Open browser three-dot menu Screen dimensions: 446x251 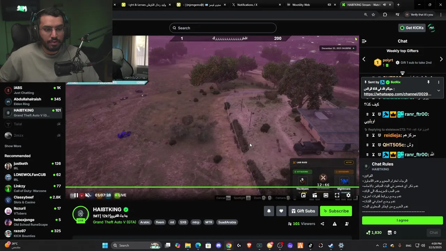pyautogui.click(x=441, y=15)
